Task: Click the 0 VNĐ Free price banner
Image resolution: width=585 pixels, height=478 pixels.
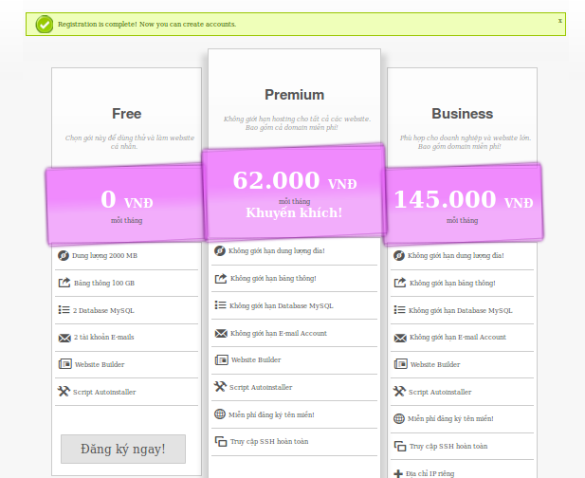Action: 126,203
